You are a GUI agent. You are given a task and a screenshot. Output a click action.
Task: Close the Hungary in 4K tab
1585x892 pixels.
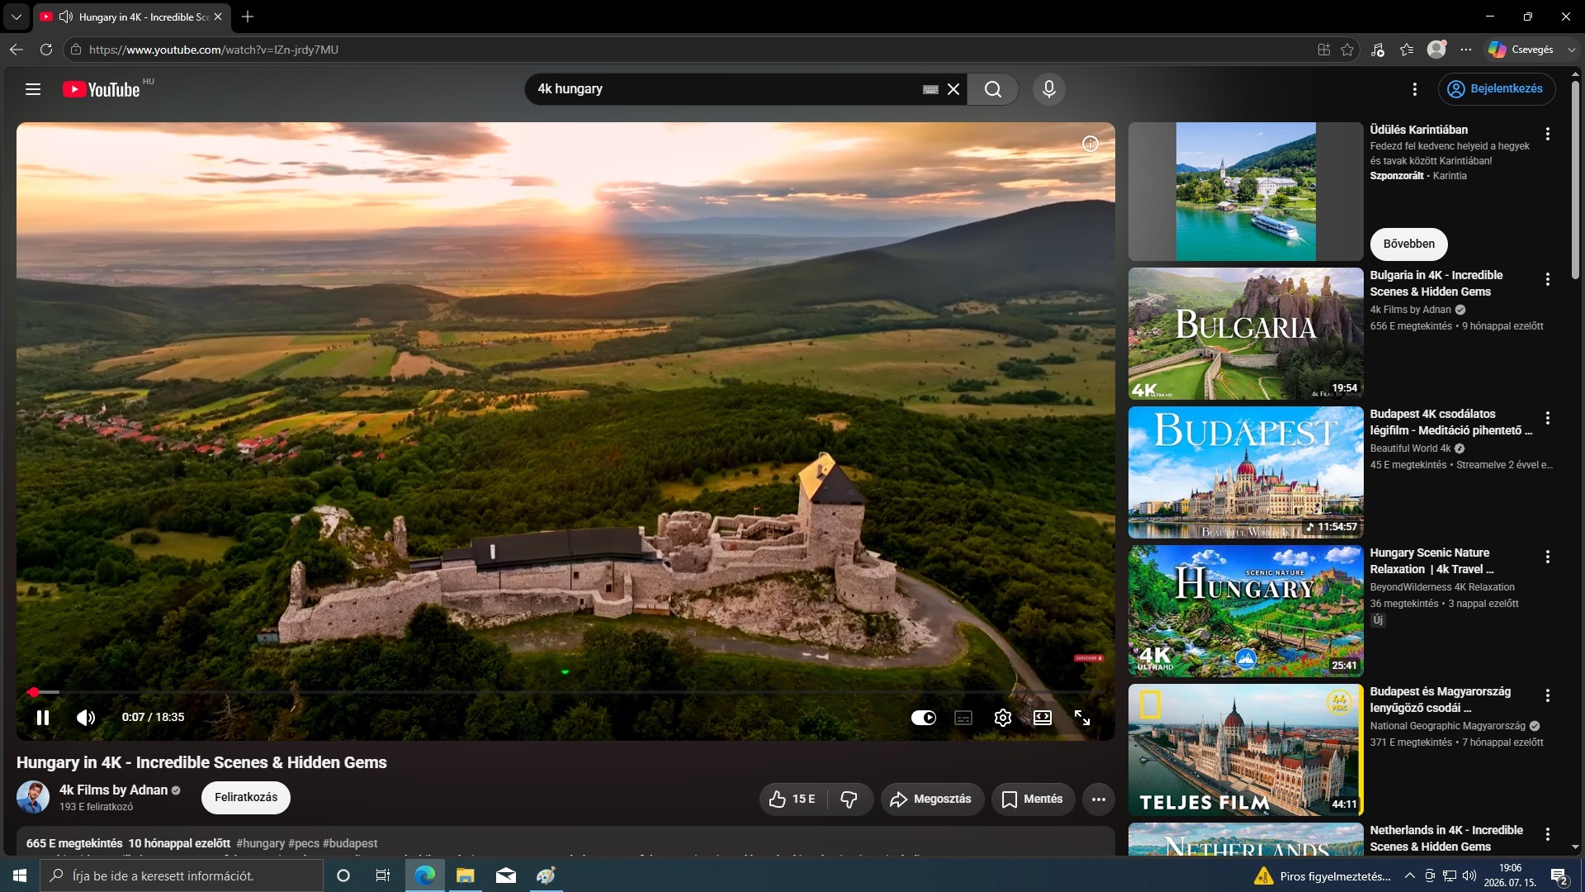pyautogui.click(x=218, y=17)
